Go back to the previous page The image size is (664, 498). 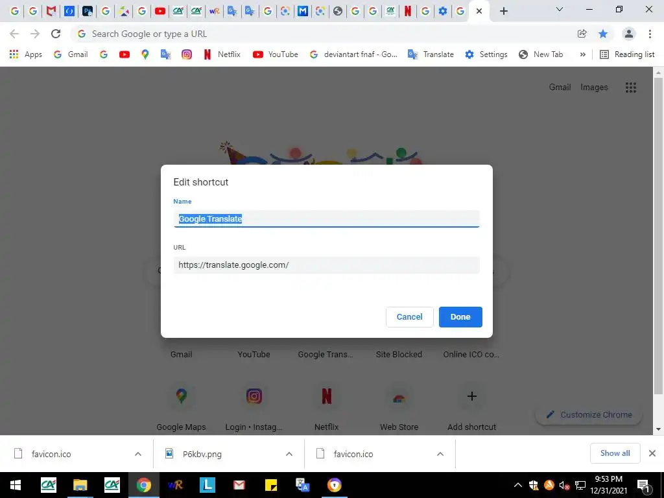(x=14, y=34)
